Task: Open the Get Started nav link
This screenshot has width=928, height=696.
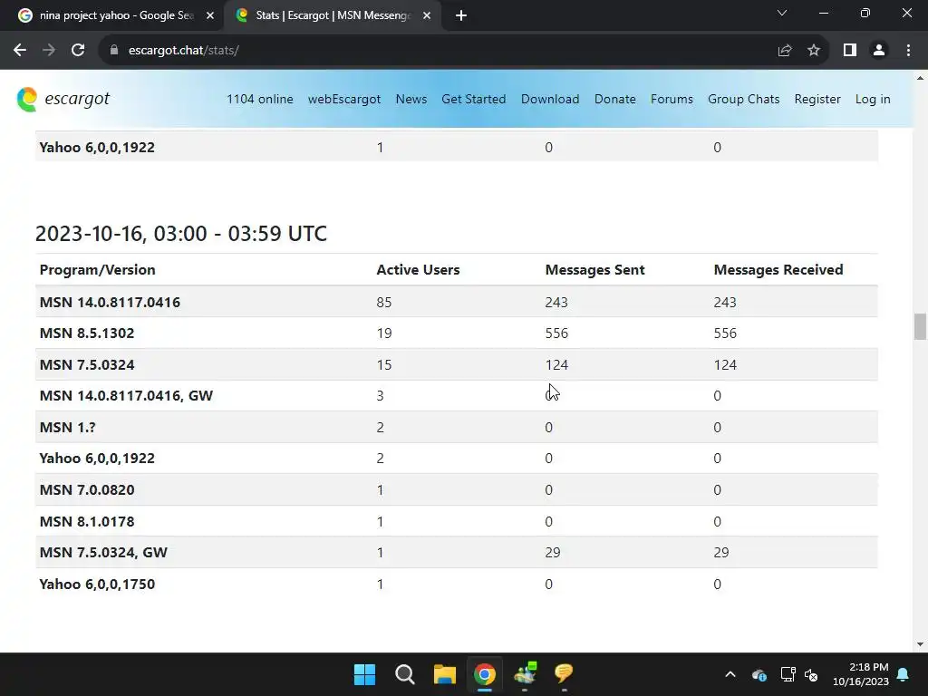Action: [x=473, y=100]
